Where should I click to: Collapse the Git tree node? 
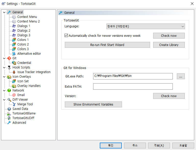4,58
